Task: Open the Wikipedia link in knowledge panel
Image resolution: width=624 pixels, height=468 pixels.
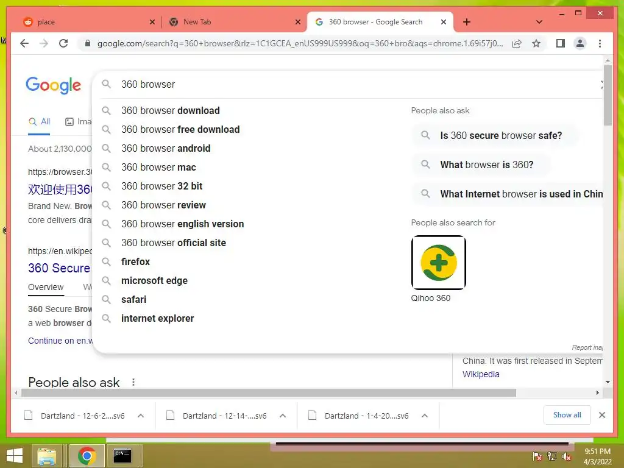Action: pyautogui.click(x=481, y=374)
